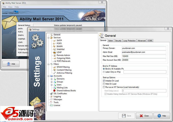
Task: Click the Listen Only on IP(s) text field
Action: [145, 72]
